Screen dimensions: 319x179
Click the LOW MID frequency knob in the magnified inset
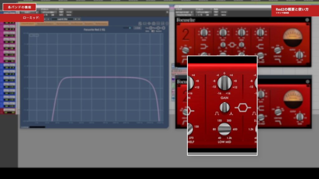224,129
